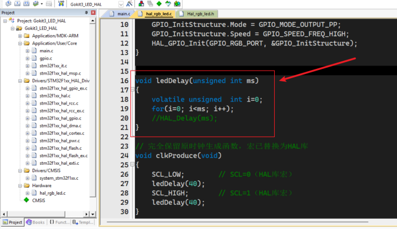Switch to the Project panel bottom tab
Screen dimensions: 397x229
tap(13, 223)
